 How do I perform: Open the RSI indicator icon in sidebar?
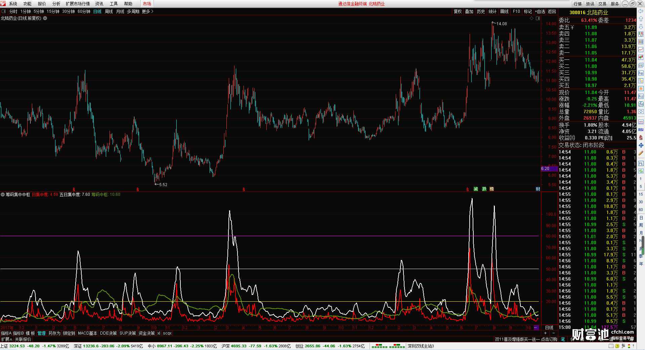pyautogui.click(x=641, y=130)
